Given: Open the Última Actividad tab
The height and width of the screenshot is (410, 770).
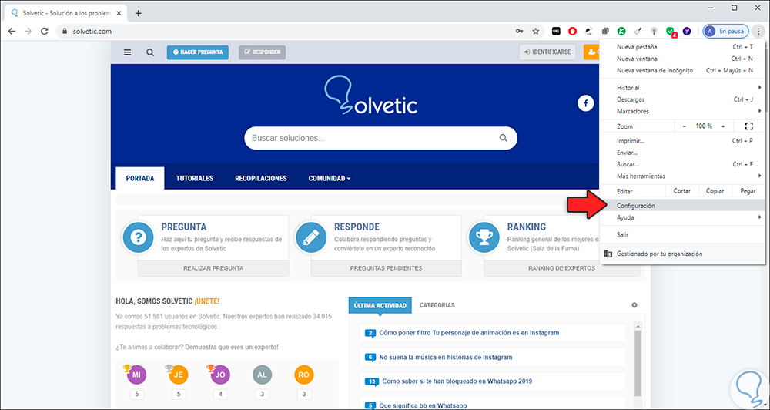Looking at the screenshot, I should tap(380, 305).
